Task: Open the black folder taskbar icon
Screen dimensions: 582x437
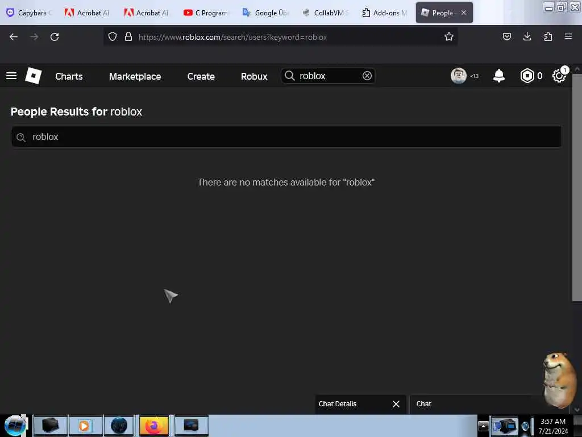Action: pyautogui.click(x=51, y=426)
